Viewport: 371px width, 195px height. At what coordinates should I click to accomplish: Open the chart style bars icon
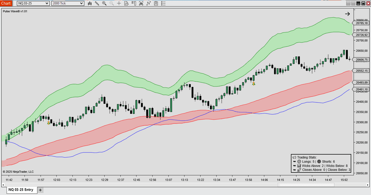pos(90,3)
